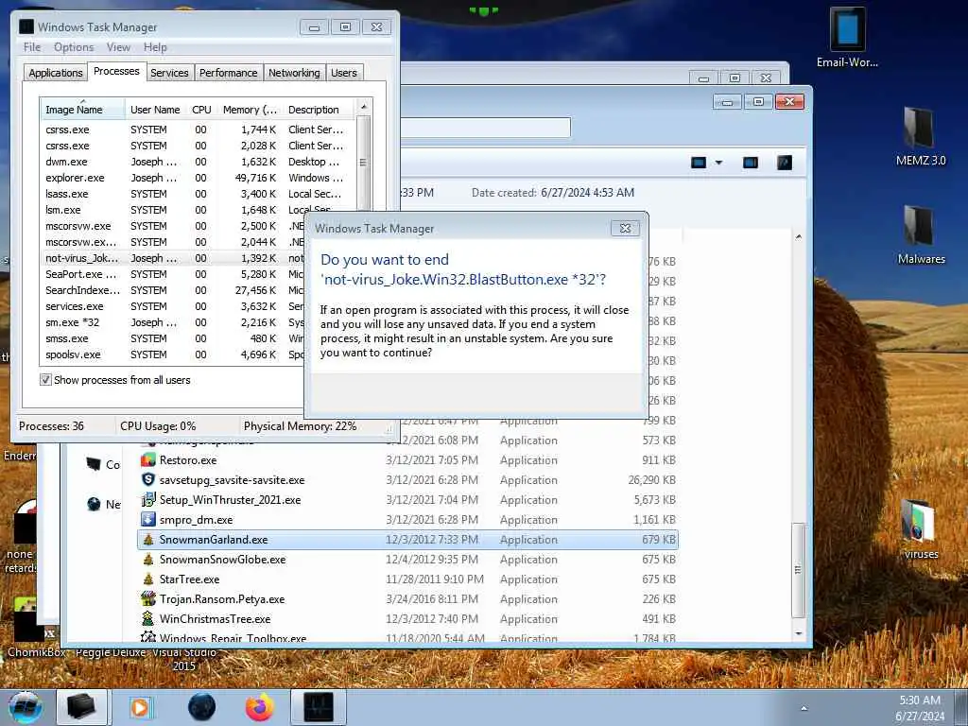Select the lsm.exe process row
The image size is (968, 726).
[197, 210]
